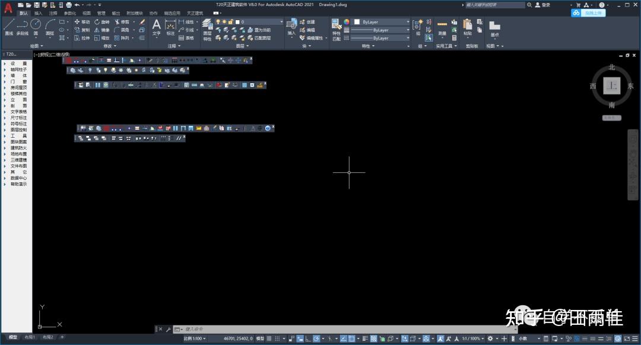
Task: Toggle clean screen in status bar
Action: [627, 338]
